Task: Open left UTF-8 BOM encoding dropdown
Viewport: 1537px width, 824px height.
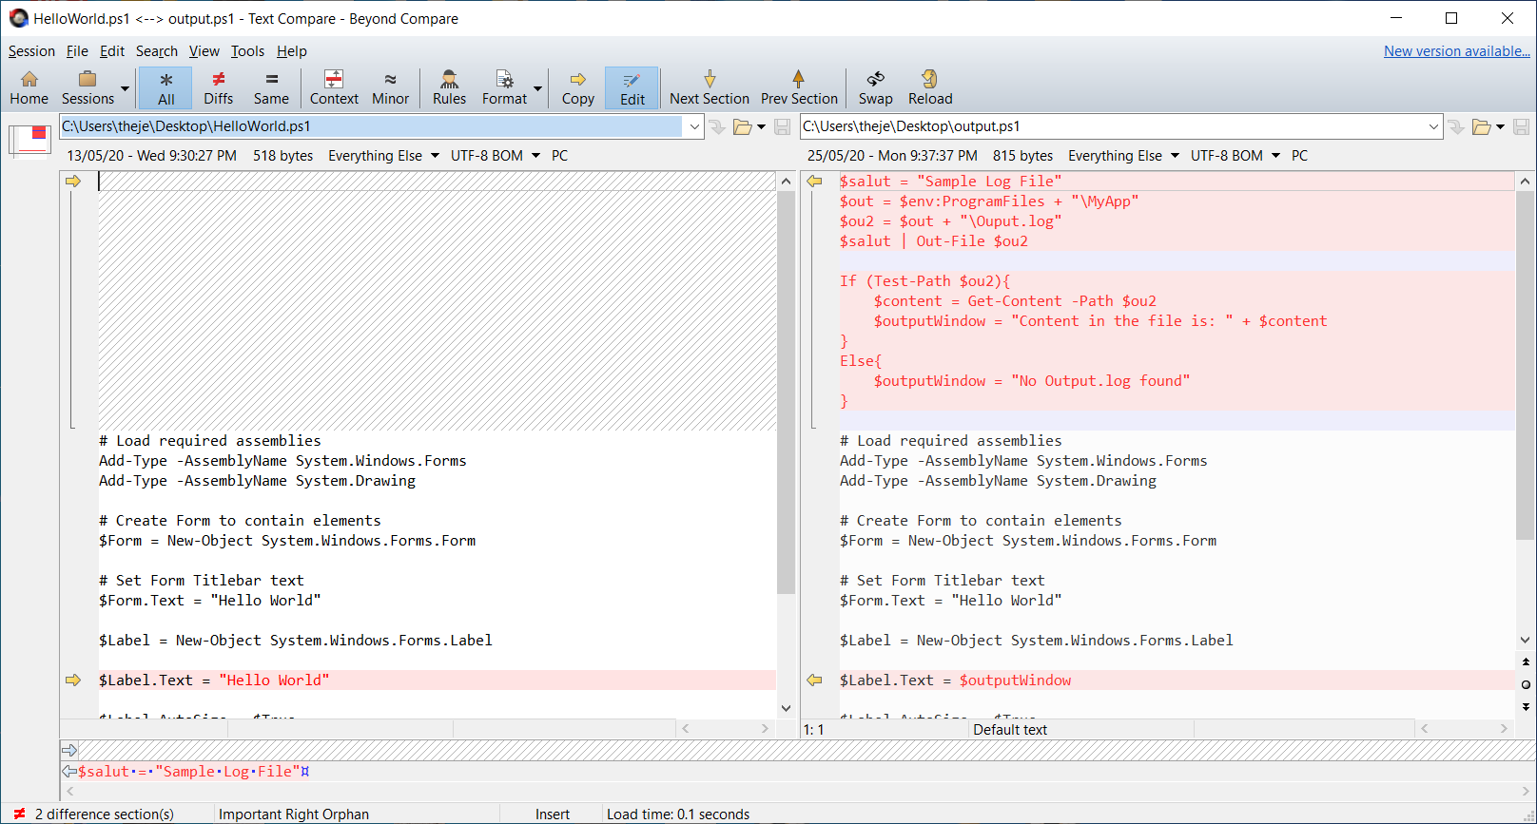Action: [495, 156]
